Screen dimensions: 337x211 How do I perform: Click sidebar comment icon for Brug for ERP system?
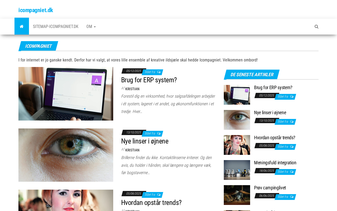tap(292, 97)
